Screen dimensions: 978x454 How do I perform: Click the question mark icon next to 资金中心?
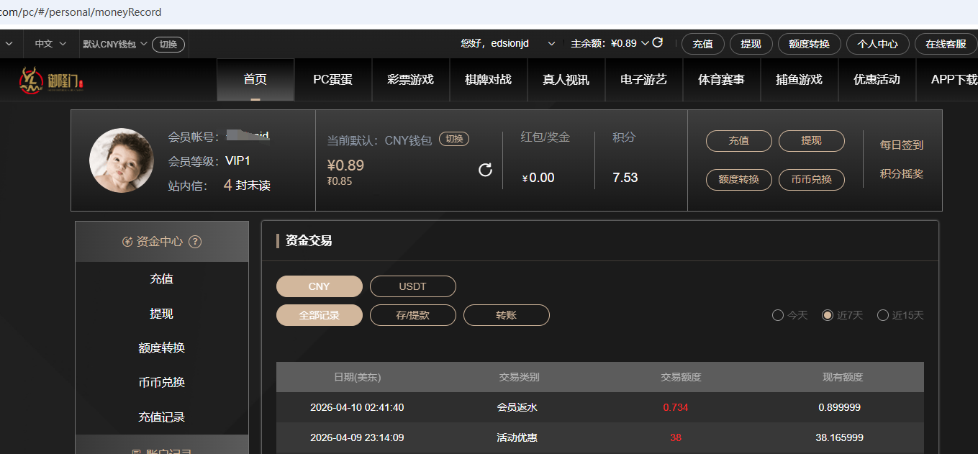coord(194,242)
